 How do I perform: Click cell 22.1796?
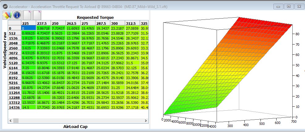[x=103, y=48]
